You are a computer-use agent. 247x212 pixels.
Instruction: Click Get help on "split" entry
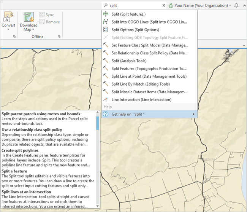149,114
